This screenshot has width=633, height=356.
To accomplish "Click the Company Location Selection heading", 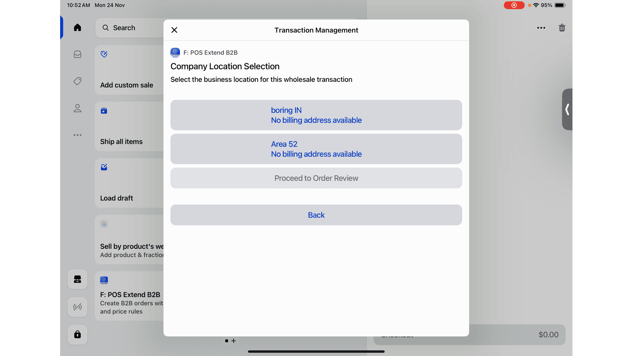I will coord(225,66).
